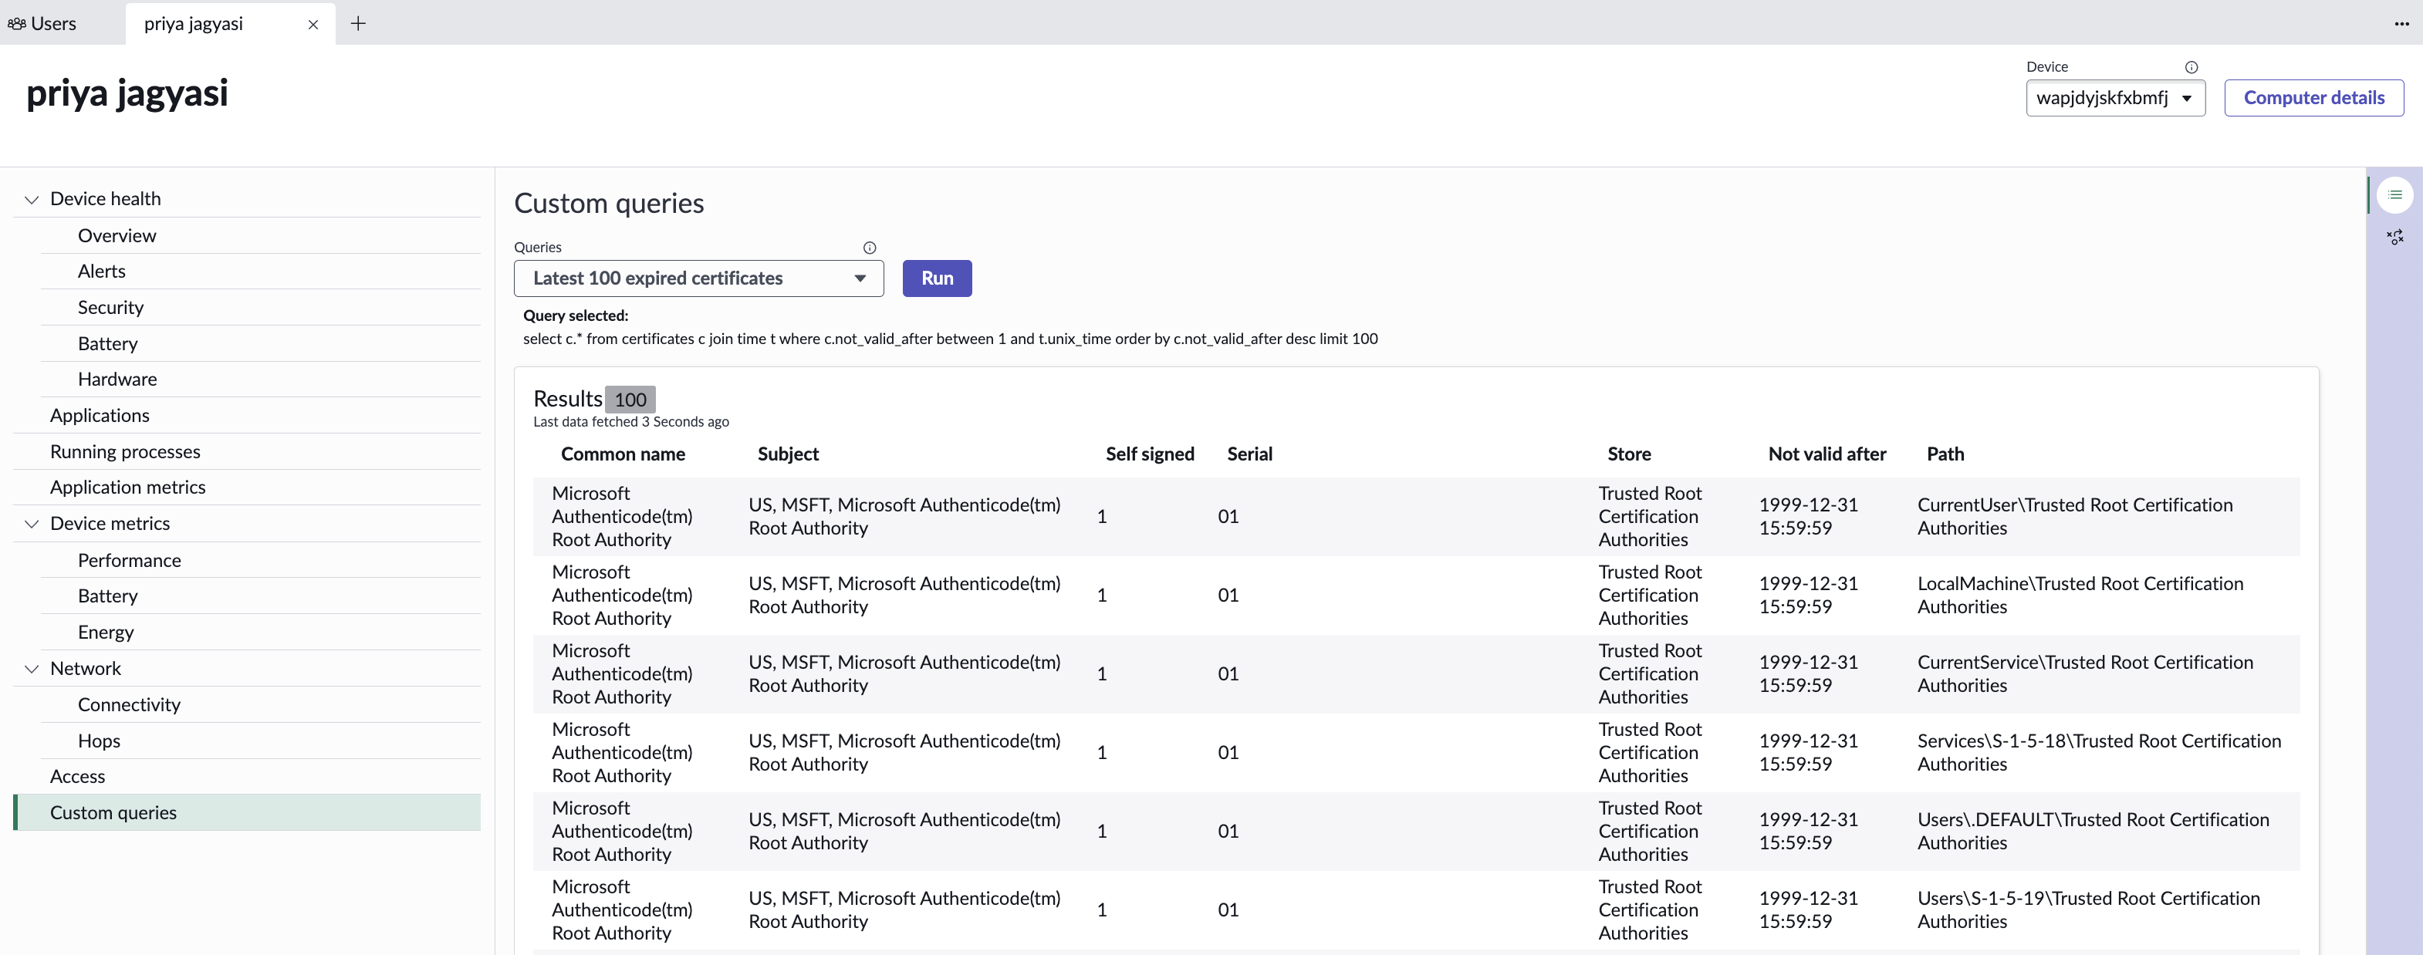Click the Services\S-1-5-18 path cell

click(2098, 752)
